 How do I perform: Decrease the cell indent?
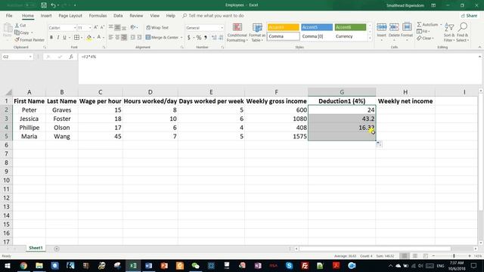point(133,37)
